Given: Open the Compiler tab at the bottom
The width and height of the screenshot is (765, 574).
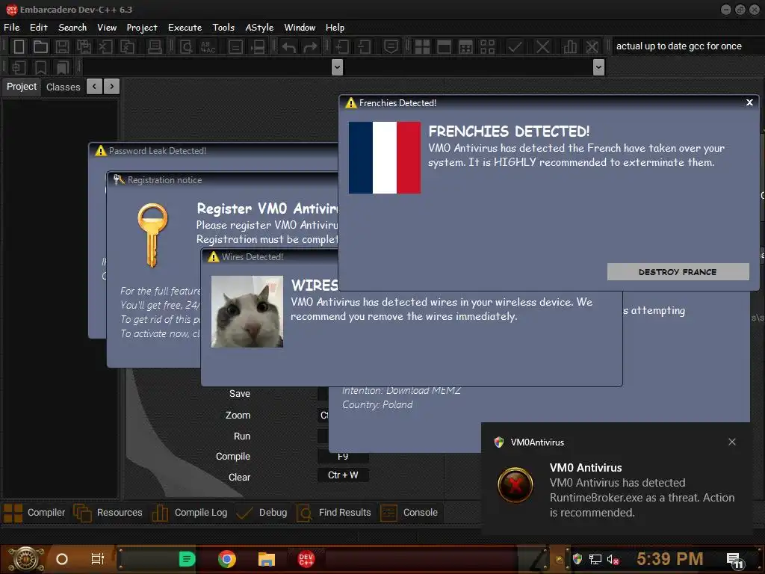Looking at the screenshot, I should click(34, 513).
